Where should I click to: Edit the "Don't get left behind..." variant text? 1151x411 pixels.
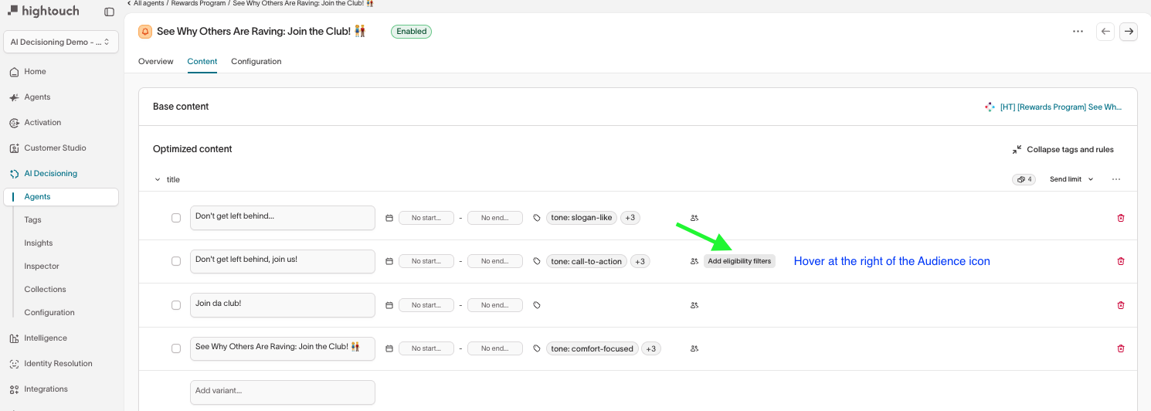pyautogui.click(x=283, y=218)
